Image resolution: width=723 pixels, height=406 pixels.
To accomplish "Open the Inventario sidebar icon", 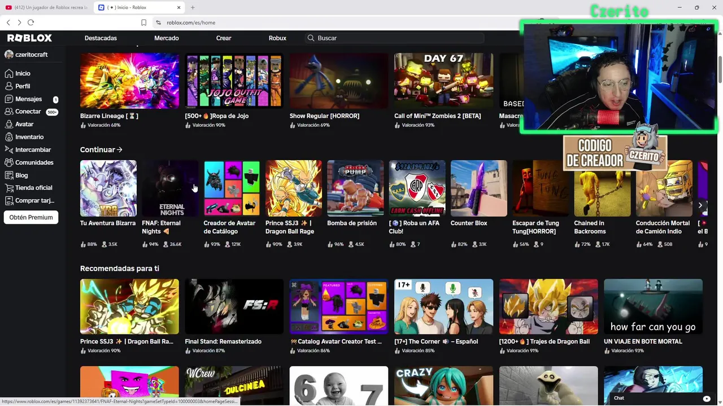I will (x=8, y=137).
